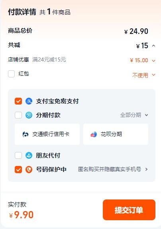Viewport: 161px width, 229px height.
Task: Disable the 号码保护中 checkbox
Action: (x=18, y=170)
